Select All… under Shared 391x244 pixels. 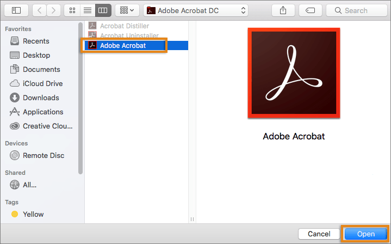29,185
